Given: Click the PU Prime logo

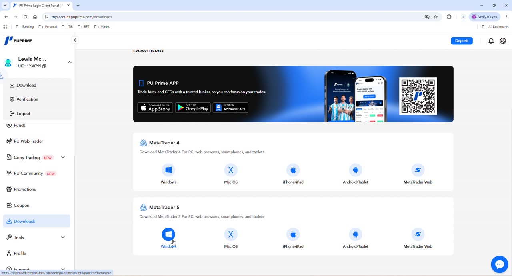Looking at the screenshot, I should (x=18, y=40).
